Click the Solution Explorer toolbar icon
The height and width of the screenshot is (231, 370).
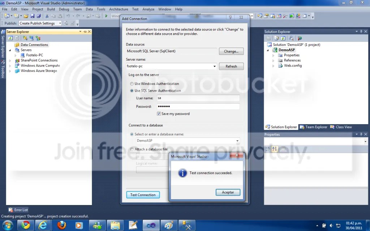coord(260,16)
